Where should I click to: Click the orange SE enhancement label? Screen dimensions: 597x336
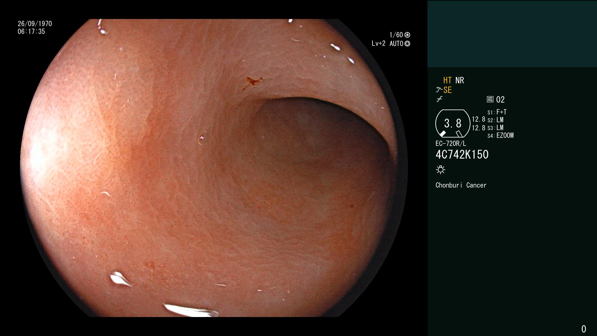447,90
